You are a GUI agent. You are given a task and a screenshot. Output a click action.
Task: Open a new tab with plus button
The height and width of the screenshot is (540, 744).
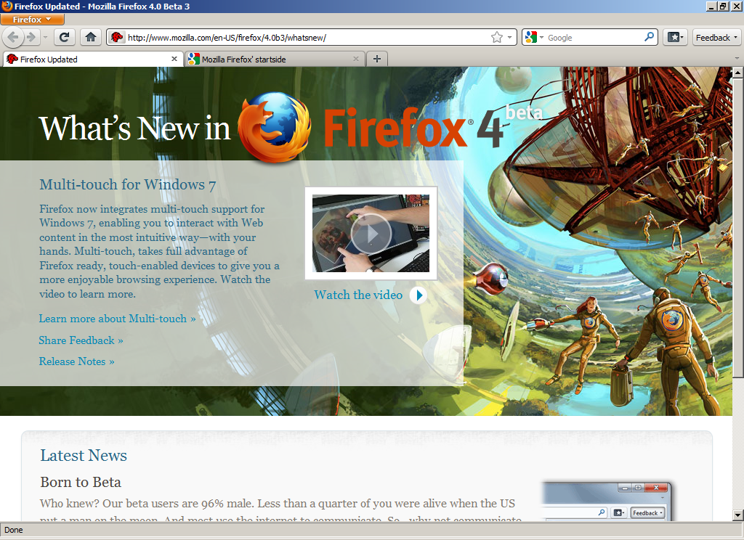[376, 59]
